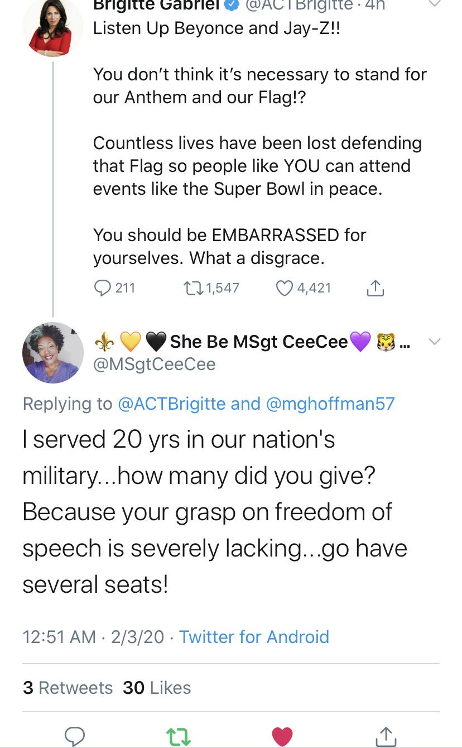Open dropdown chevron on Brigitte's tweet
The height and width of the screenshot is (748, 462).
(434, 4)
